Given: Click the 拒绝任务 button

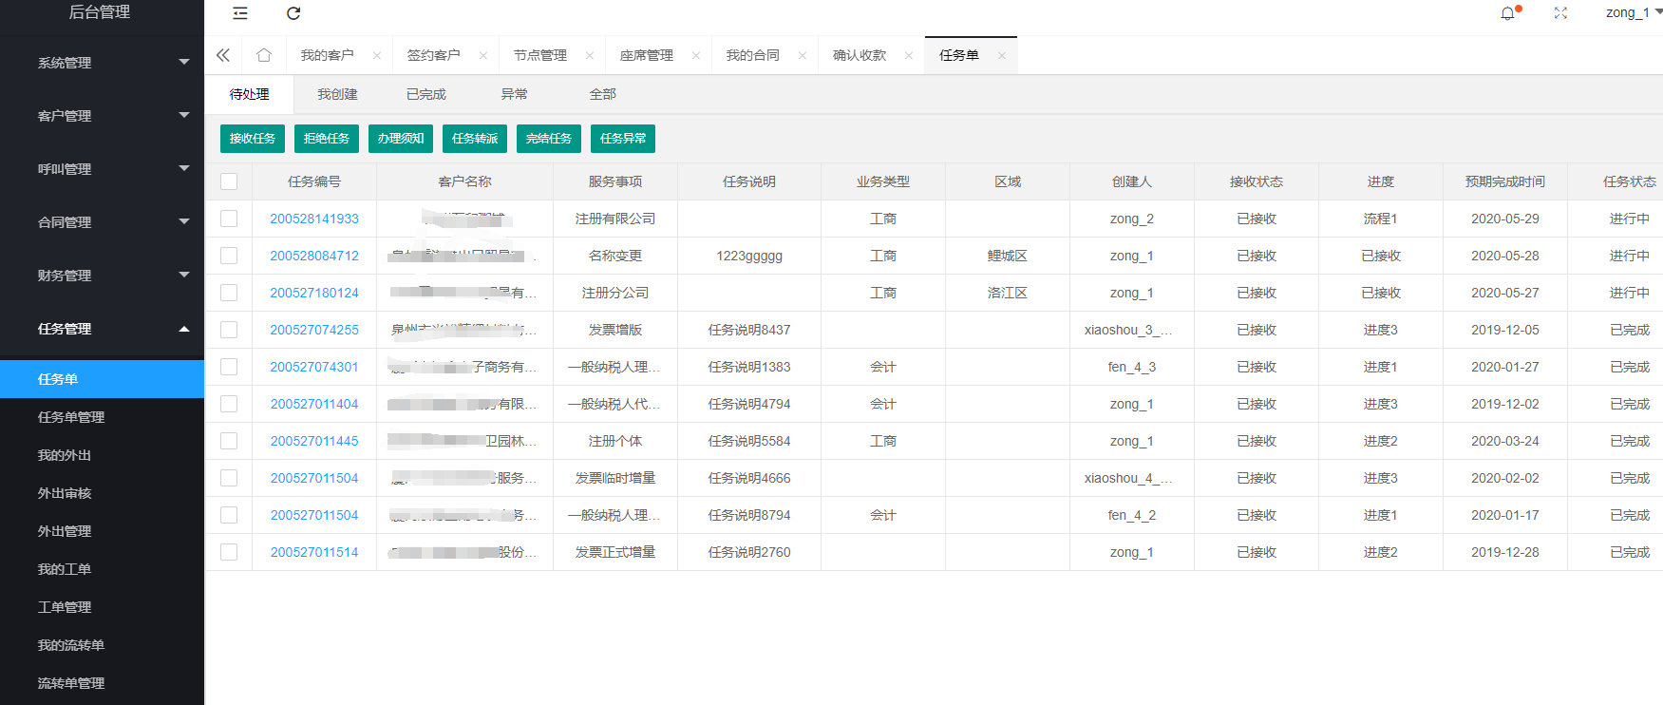Looking at the screenshot, I should click(327, 139).
